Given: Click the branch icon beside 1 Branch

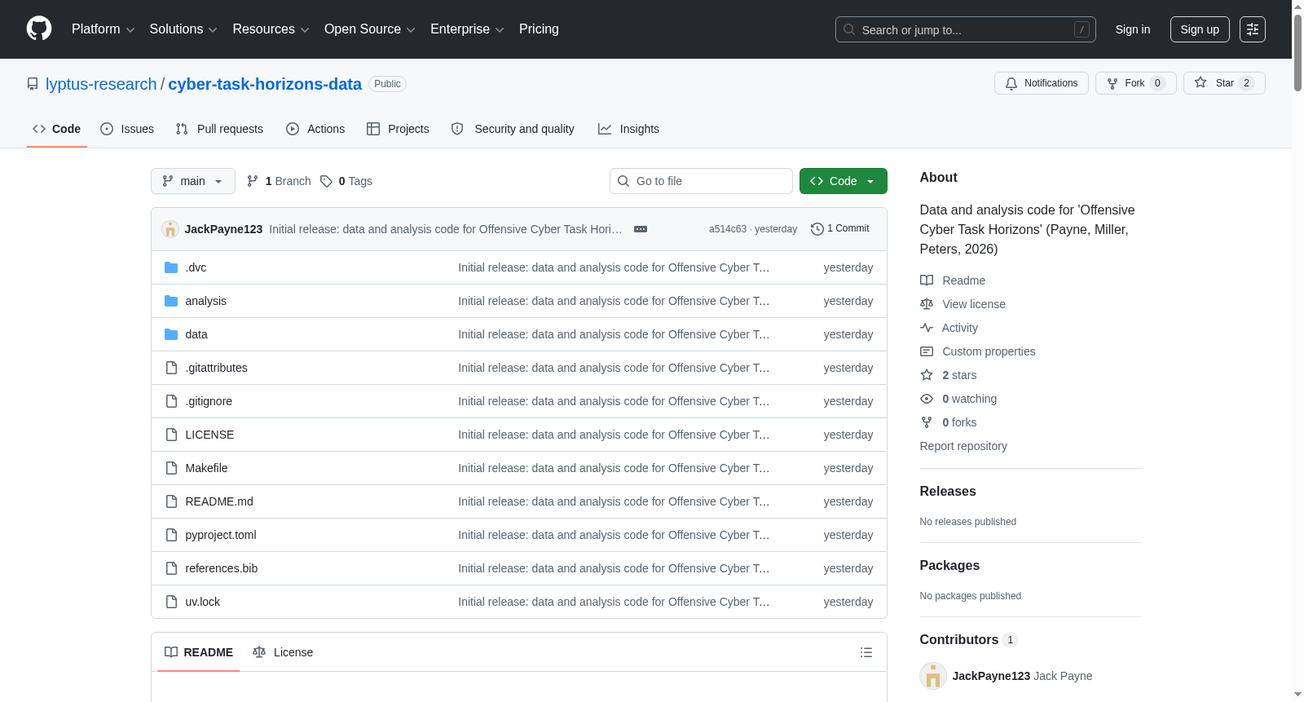Looking at the screenshot, I should [253, 181].
